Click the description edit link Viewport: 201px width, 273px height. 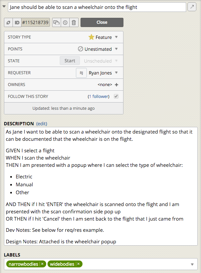tap(42, 124)
